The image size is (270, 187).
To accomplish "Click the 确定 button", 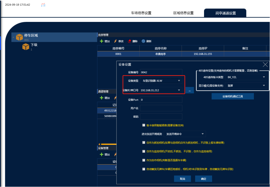I will point(203,179).
